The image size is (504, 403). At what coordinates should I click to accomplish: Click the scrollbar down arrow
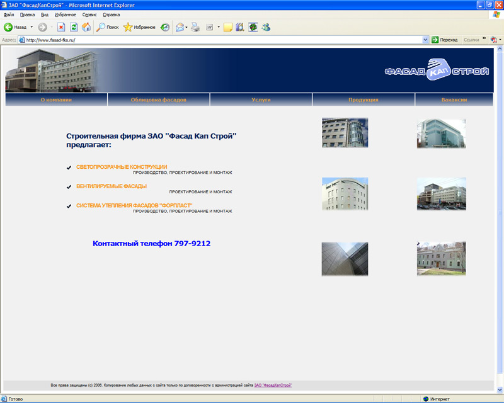[x=500, y=390]
